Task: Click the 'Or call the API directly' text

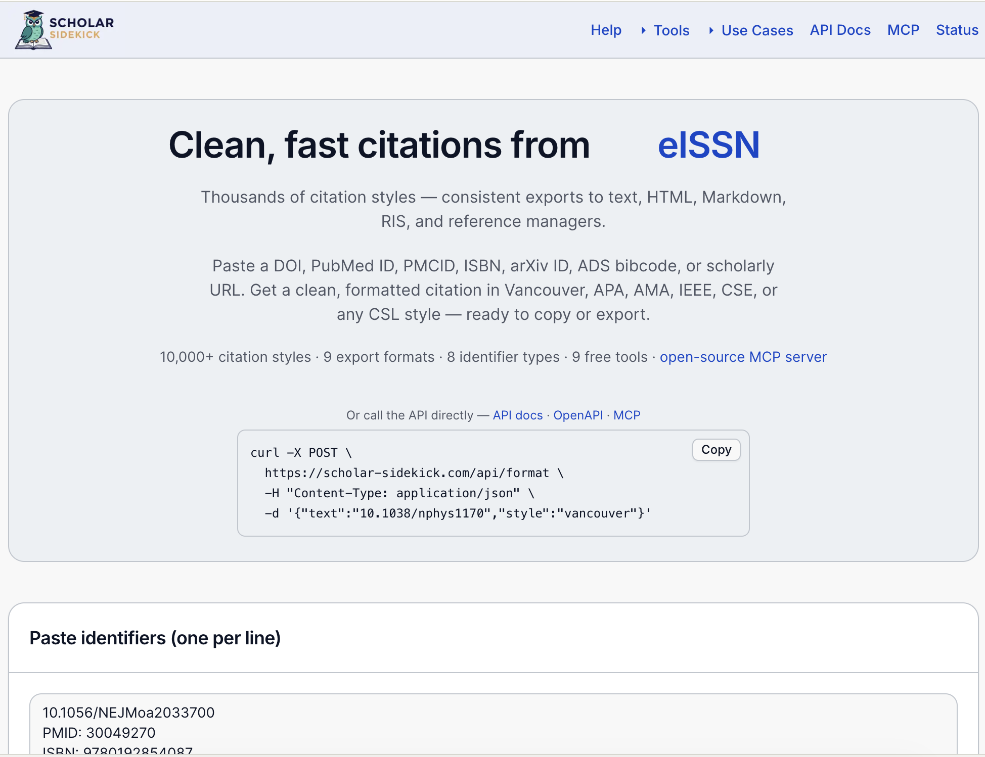Action: tap(410, 415)
